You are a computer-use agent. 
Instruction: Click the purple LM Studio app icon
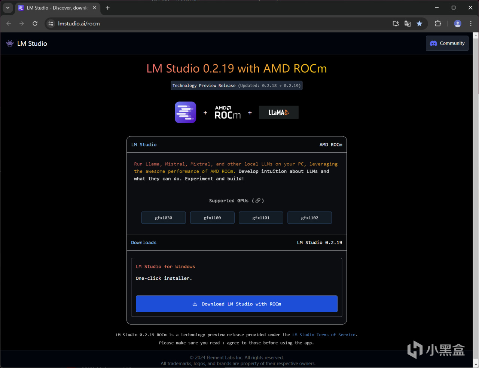point(185,112)
